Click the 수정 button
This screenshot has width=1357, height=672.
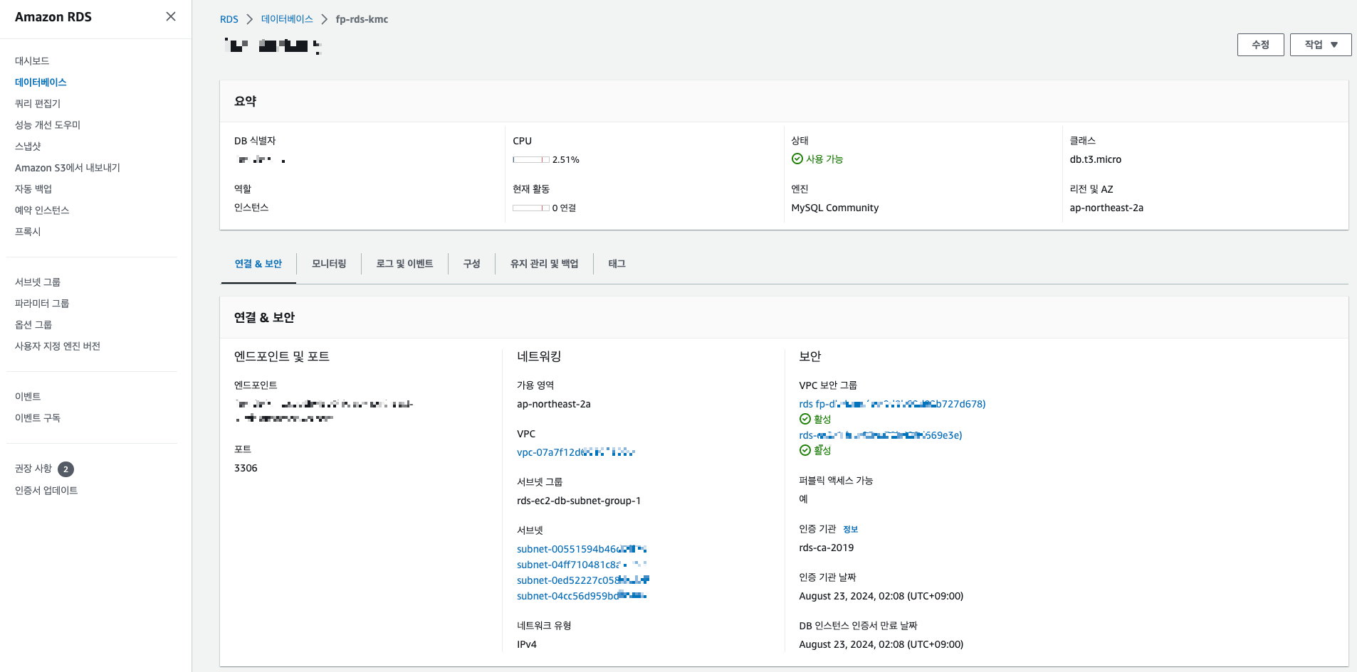(x=1260, y=45)
